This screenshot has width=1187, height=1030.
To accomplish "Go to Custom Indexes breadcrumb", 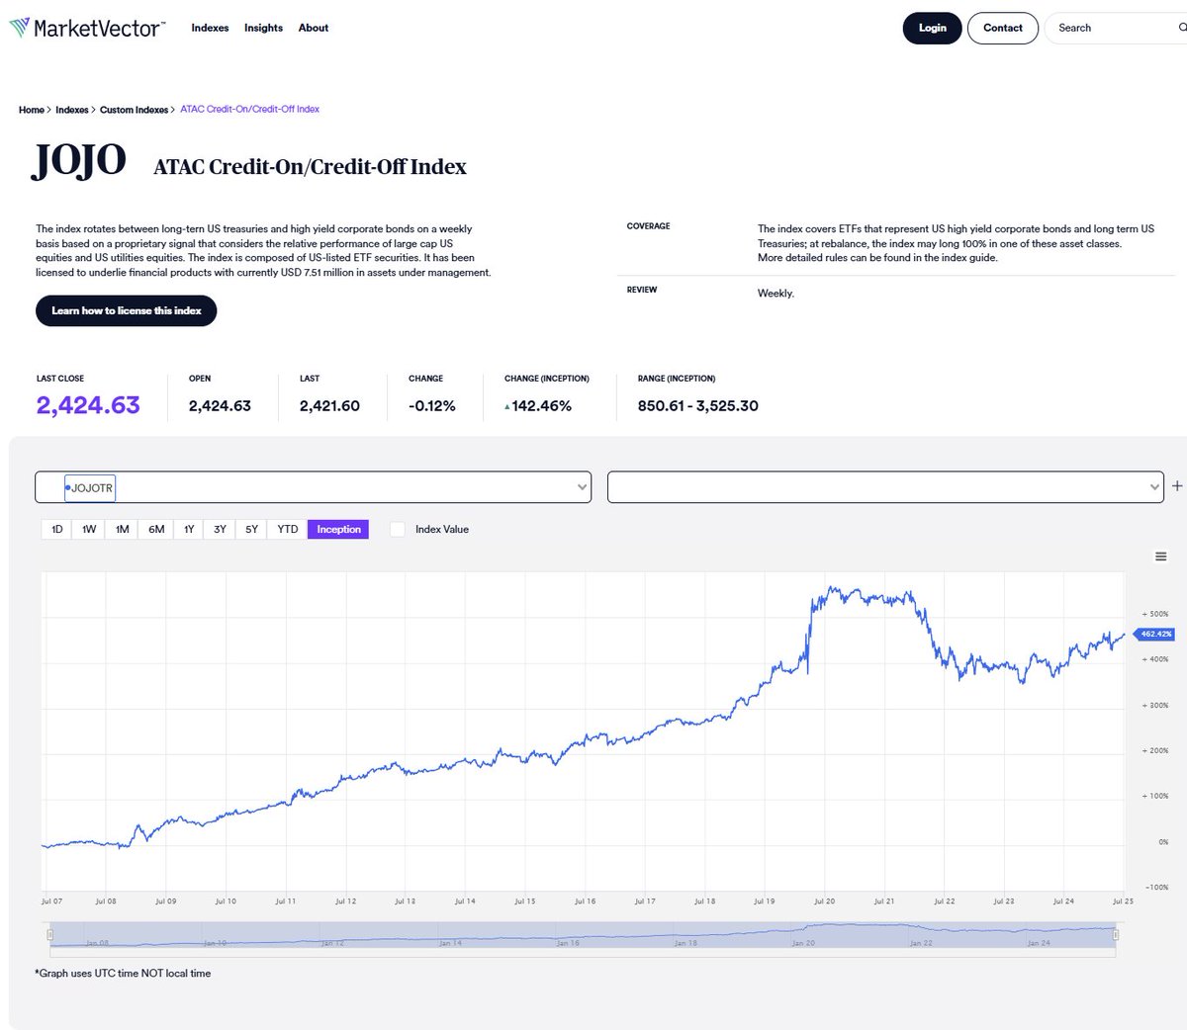I will point(134,110).
